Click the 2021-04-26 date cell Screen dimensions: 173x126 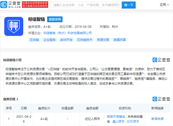(x=24, y=119)
